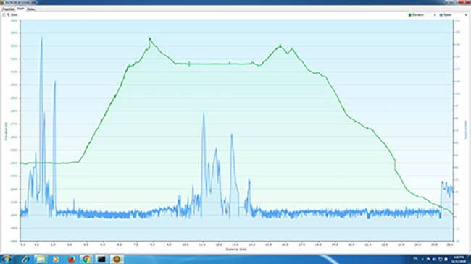
Task: Toggle the Zoom checkbox
Action: (x=4, y=14)
